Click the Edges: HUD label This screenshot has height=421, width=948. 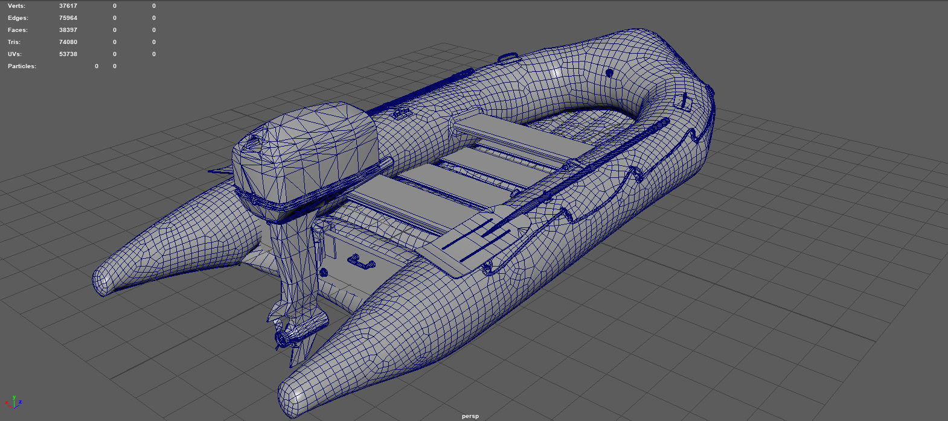[18, 17]
